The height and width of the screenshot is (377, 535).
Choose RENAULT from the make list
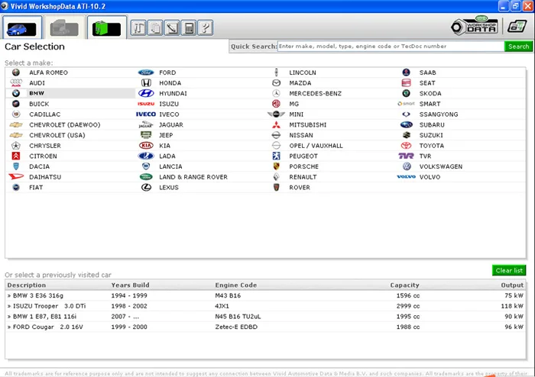[303, 177]
